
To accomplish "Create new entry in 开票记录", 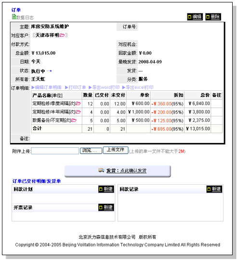I will point(106,207).
